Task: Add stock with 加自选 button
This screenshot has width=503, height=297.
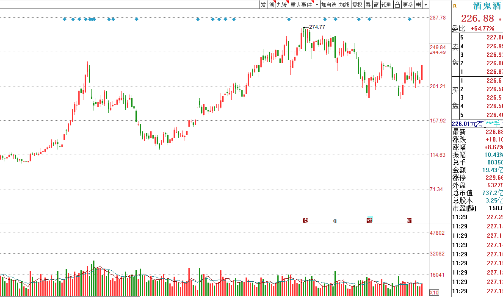Action: pos(329,5)
